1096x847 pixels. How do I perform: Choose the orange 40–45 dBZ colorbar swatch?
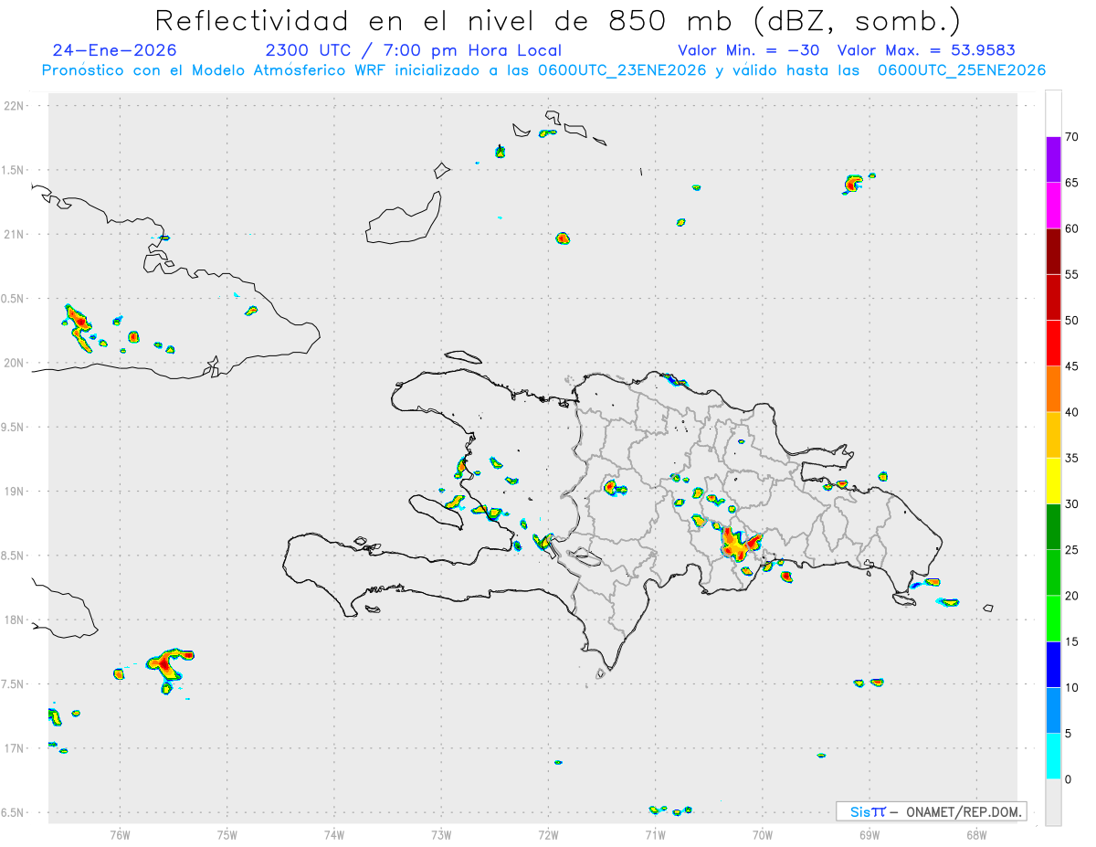coord(1053,389)
